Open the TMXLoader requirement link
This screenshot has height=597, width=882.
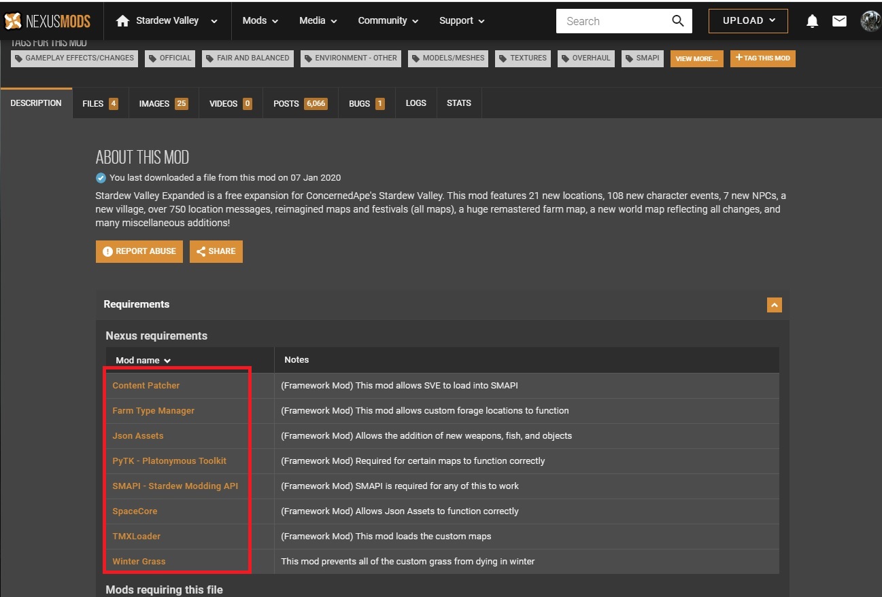137,537
